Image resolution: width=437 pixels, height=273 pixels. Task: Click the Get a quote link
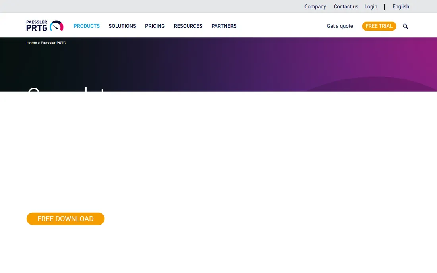click(x=340, y=26)
